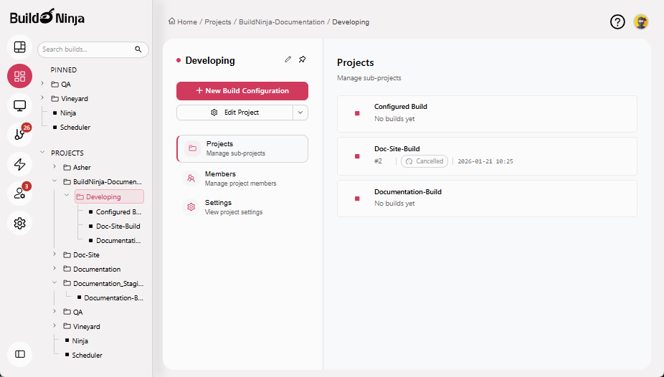Click the PINNED section heading

(x=64, y=70)
